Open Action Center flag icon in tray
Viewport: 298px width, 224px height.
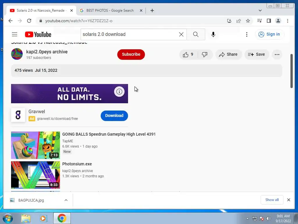(x=262, y=218)
